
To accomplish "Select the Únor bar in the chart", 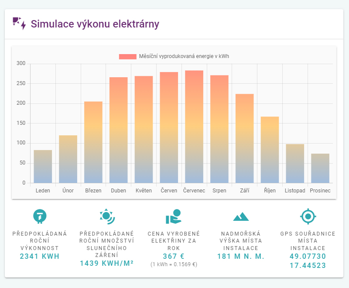I will pyautogui.click(x=68, y=159).
